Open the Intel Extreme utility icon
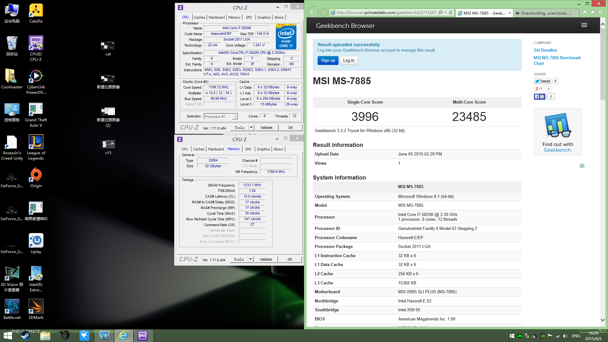 pos(36,279)
